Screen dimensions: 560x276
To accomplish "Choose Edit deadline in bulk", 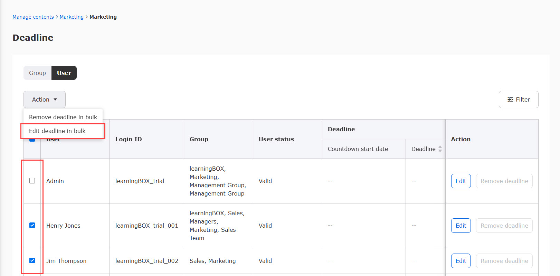I will (x=57, y=131).
